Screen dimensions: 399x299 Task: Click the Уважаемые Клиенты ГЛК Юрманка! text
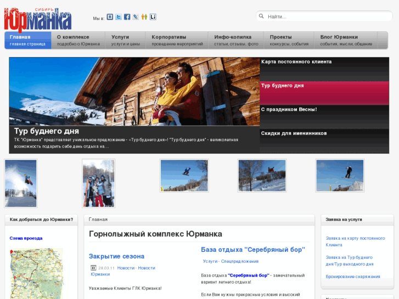[x=125, y=289]
